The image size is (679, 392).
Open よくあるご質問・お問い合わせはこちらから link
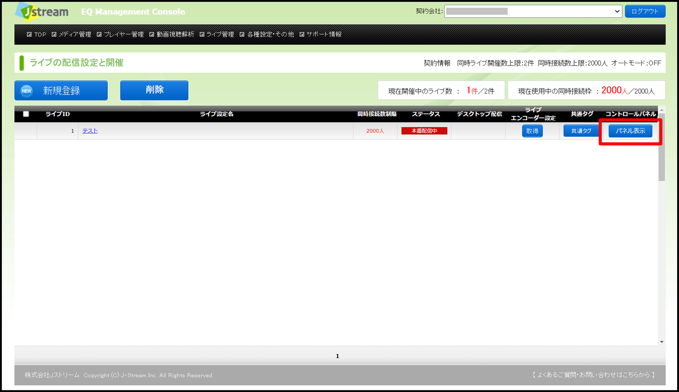(x=594, y=375)
